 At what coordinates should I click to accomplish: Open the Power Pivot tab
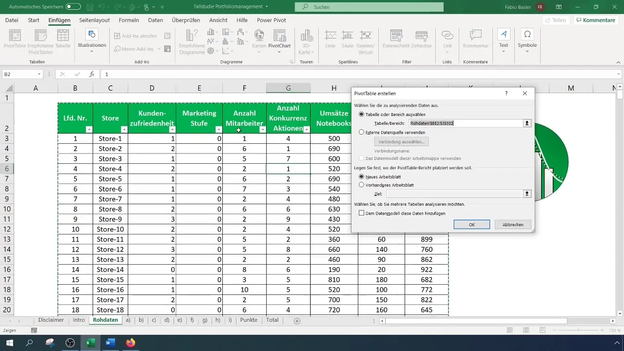point(272,20)
